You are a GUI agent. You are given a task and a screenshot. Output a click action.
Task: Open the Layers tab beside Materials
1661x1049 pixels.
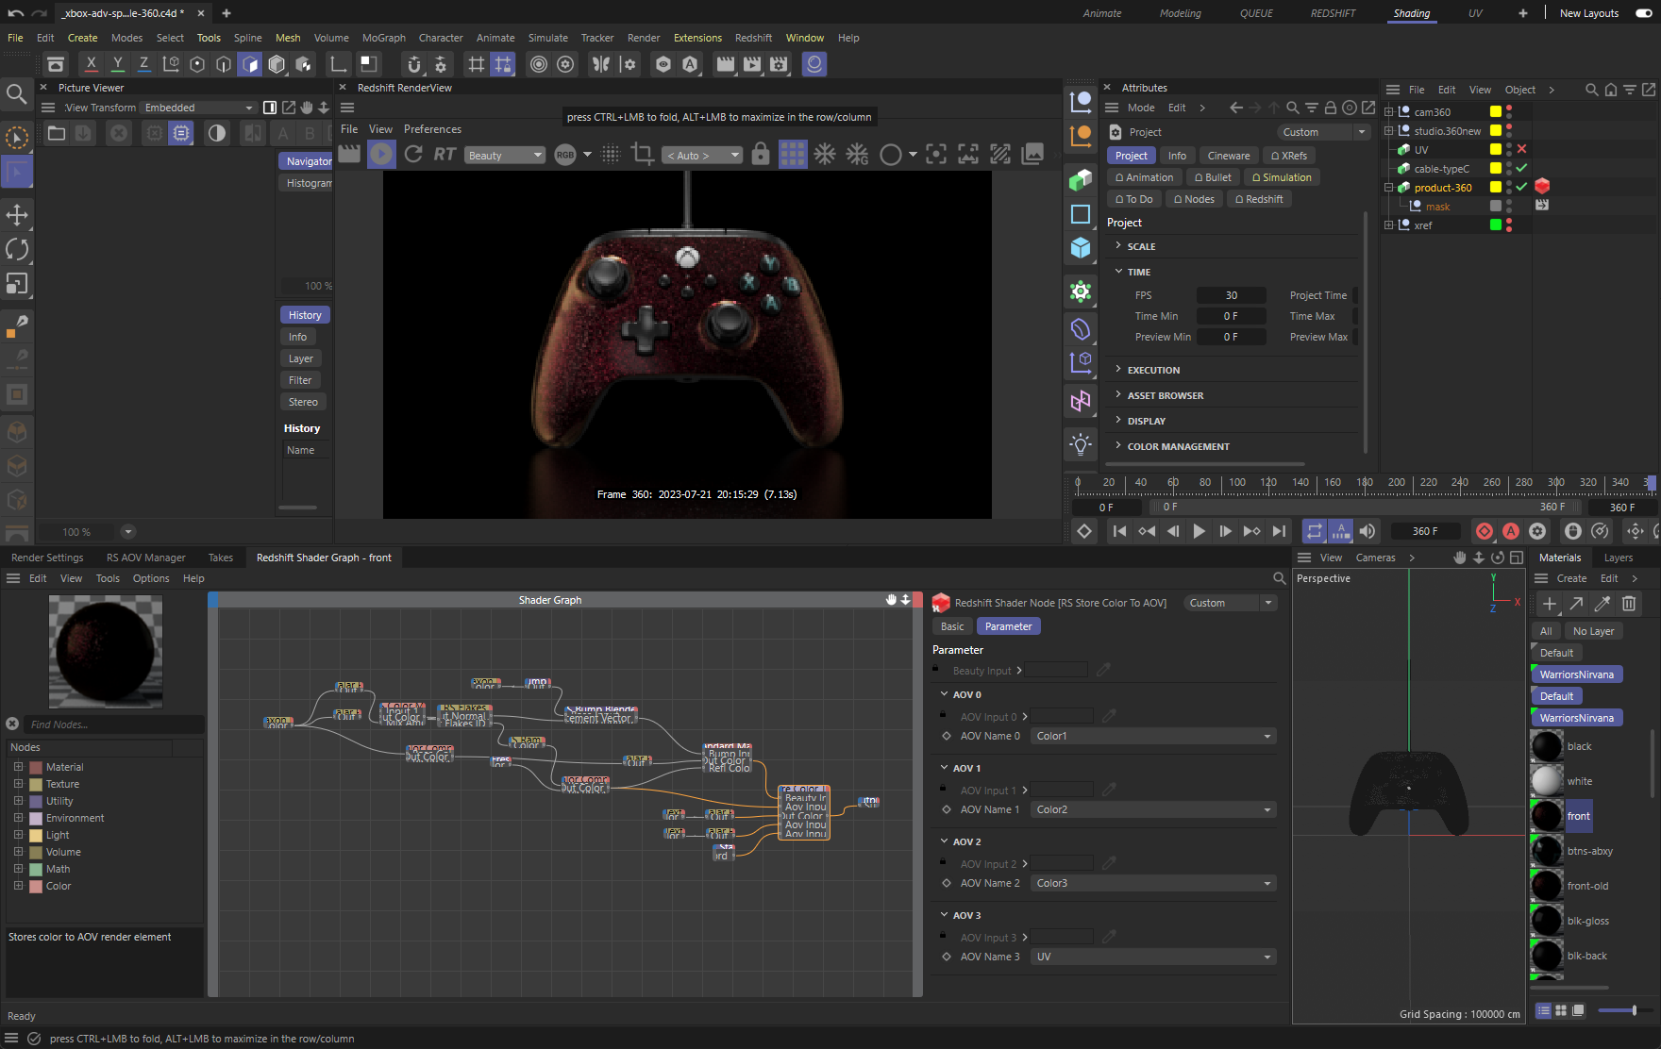1619,558
